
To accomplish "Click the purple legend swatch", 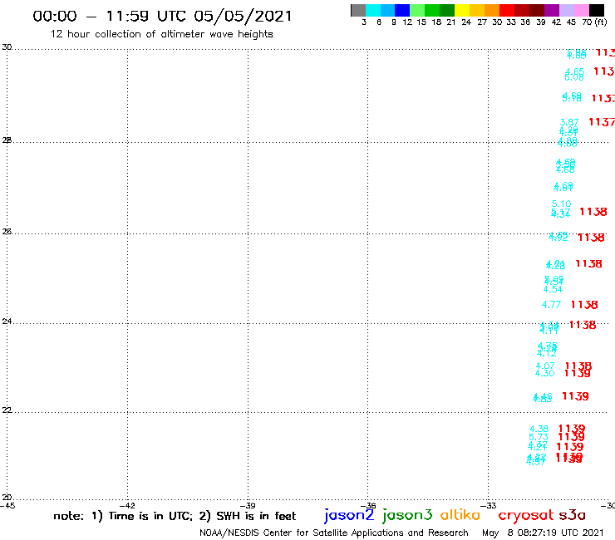I will pos(552,10).
